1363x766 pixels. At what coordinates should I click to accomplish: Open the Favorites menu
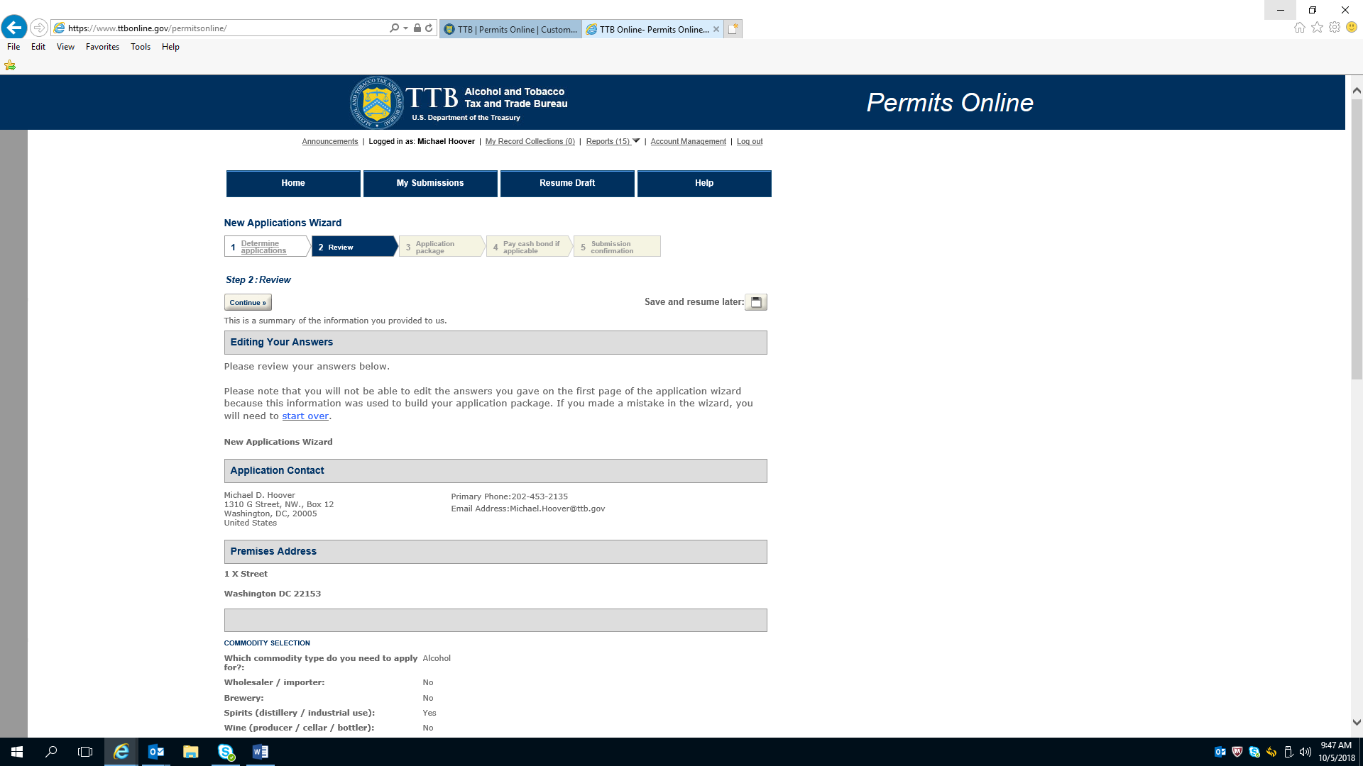[x=102, y=47]
